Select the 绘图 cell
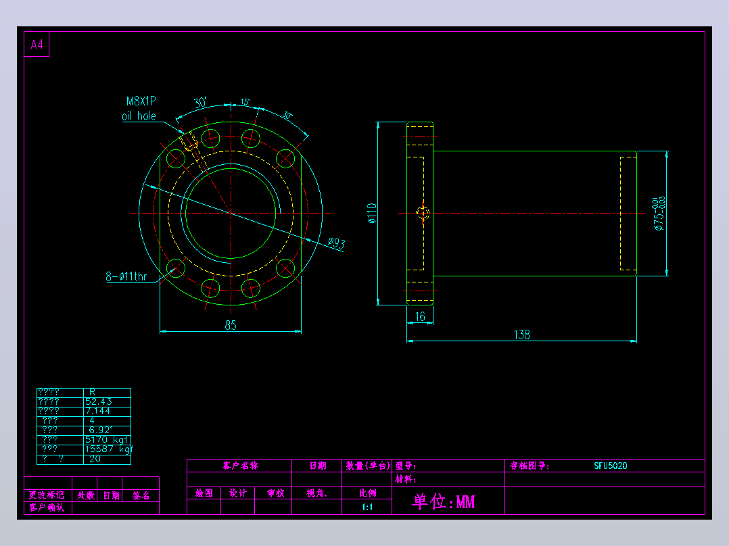729x546 pixels. [204, 493]
